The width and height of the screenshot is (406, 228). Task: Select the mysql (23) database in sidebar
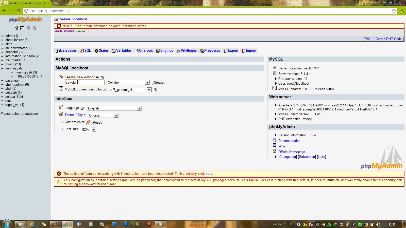(13, 64)
